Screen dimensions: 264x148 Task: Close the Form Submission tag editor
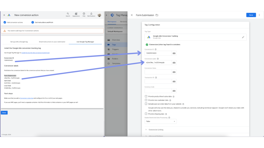(x=132, y=15)
